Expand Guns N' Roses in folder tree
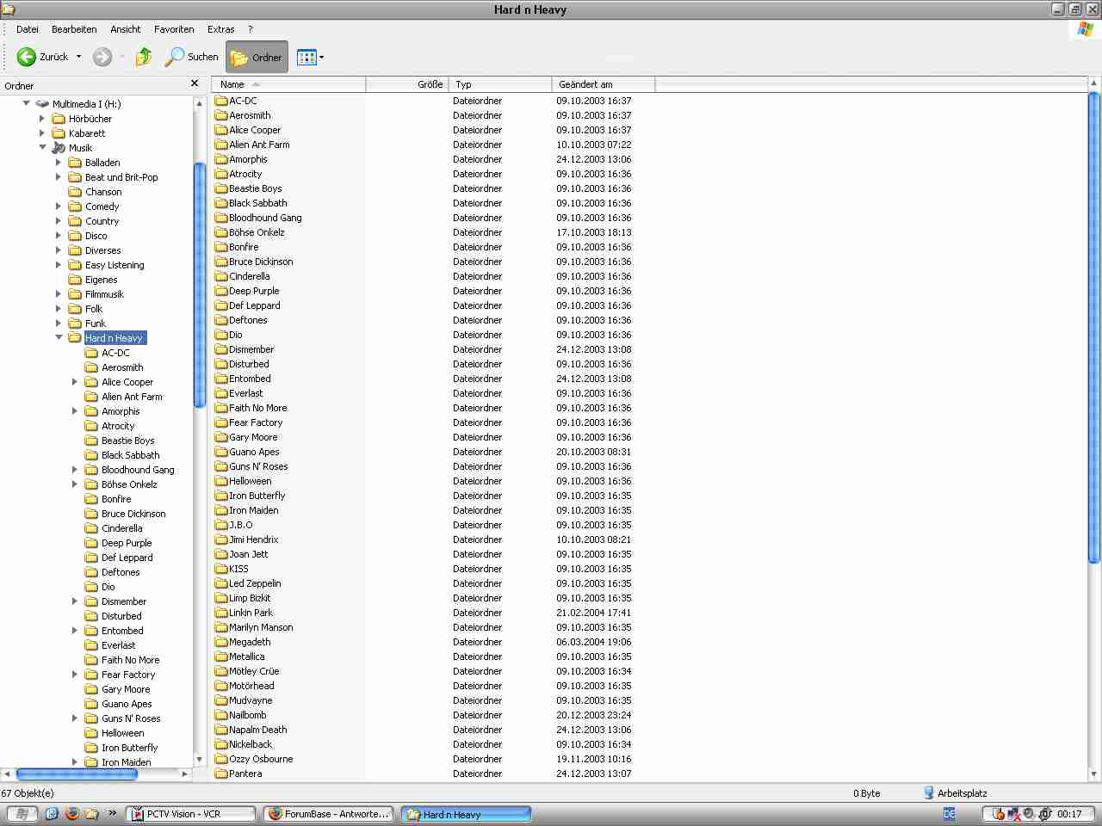1102x826 pixels. coord(75,718)
